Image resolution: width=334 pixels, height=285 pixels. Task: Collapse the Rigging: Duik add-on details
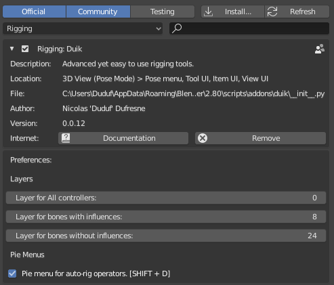12,49
